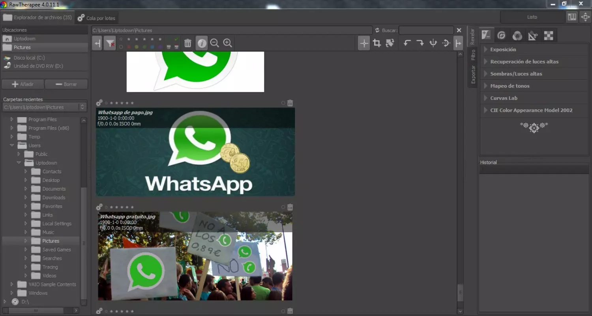Select Uptodown in Ubicaciones
Viewport: 592px width, 316px height.
(45, 39)
